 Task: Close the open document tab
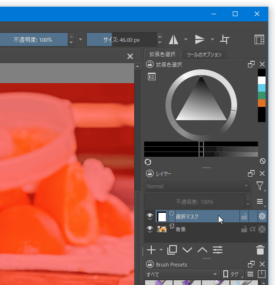coord(130,57)
